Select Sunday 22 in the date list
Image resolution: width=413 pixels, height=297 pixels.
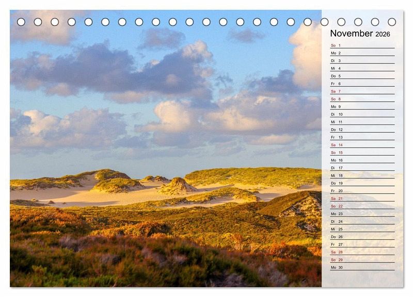pos(362,206)
